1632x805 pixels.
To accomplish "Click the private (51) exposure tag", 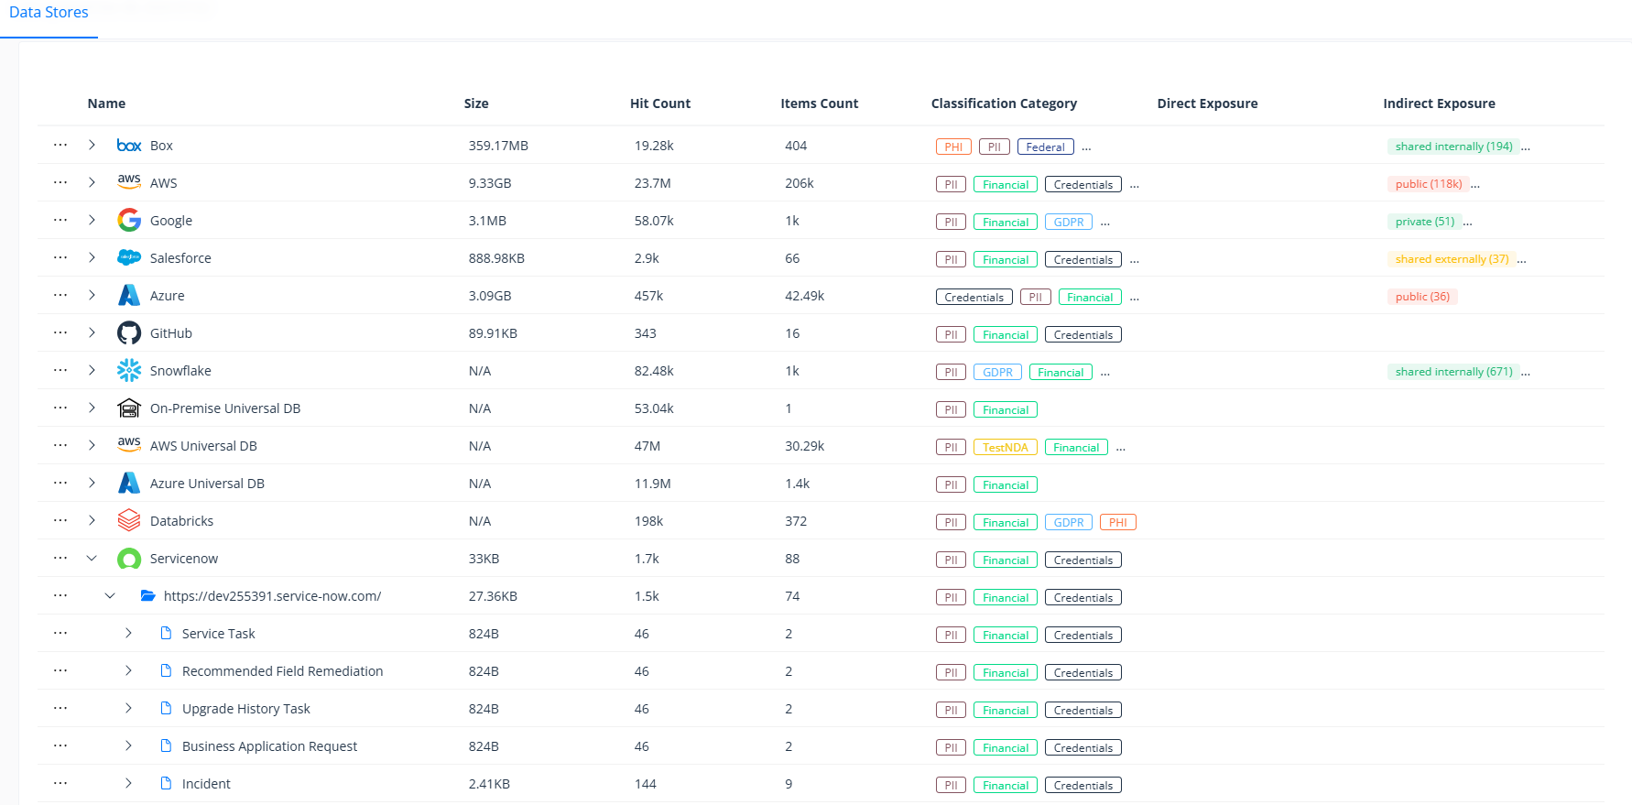I will tap(1425, 222).
